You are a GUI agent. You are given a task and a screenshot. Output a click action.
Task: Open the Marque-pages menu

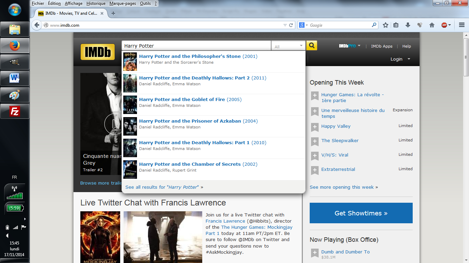click(123, 3)
